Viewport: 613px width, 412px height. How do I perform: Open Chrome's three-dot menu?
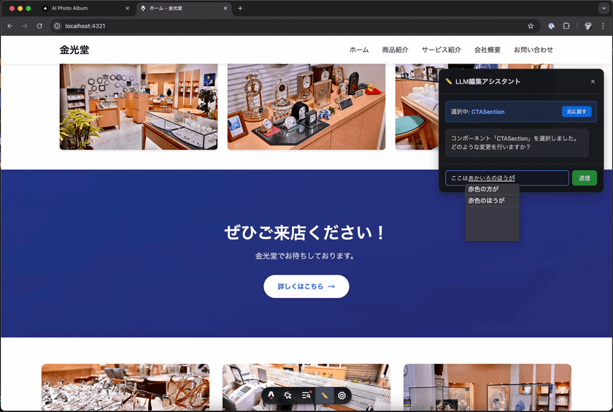(x=603, y=26)
